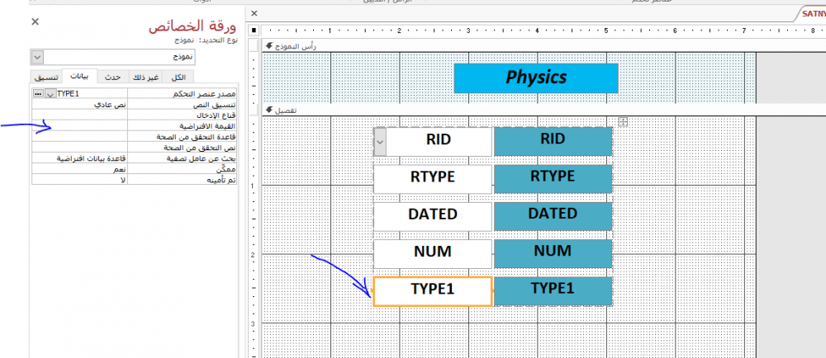Select the blue TYPE1 label
Screen dimensions: 826x358
tap(553, 290)
